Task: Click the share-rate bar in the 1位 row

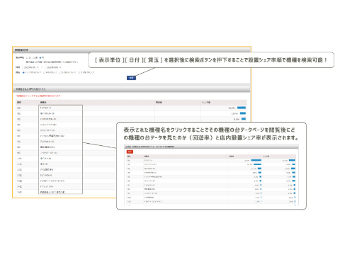Action: click(x=242, y=108)
